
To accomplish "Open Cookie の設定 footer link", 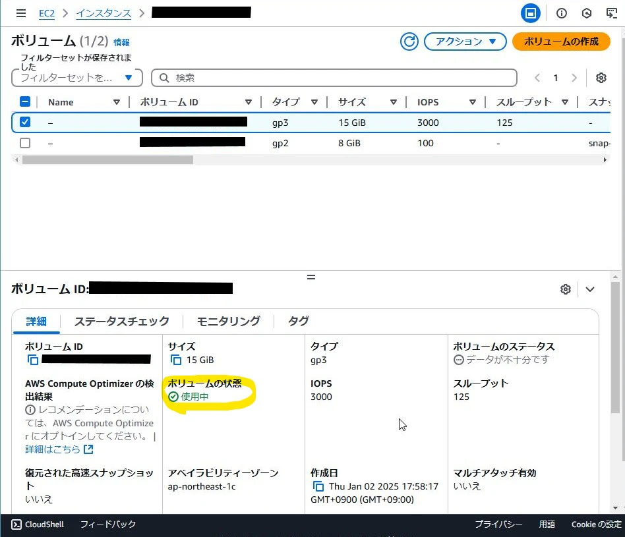I will tap(596, 524).
